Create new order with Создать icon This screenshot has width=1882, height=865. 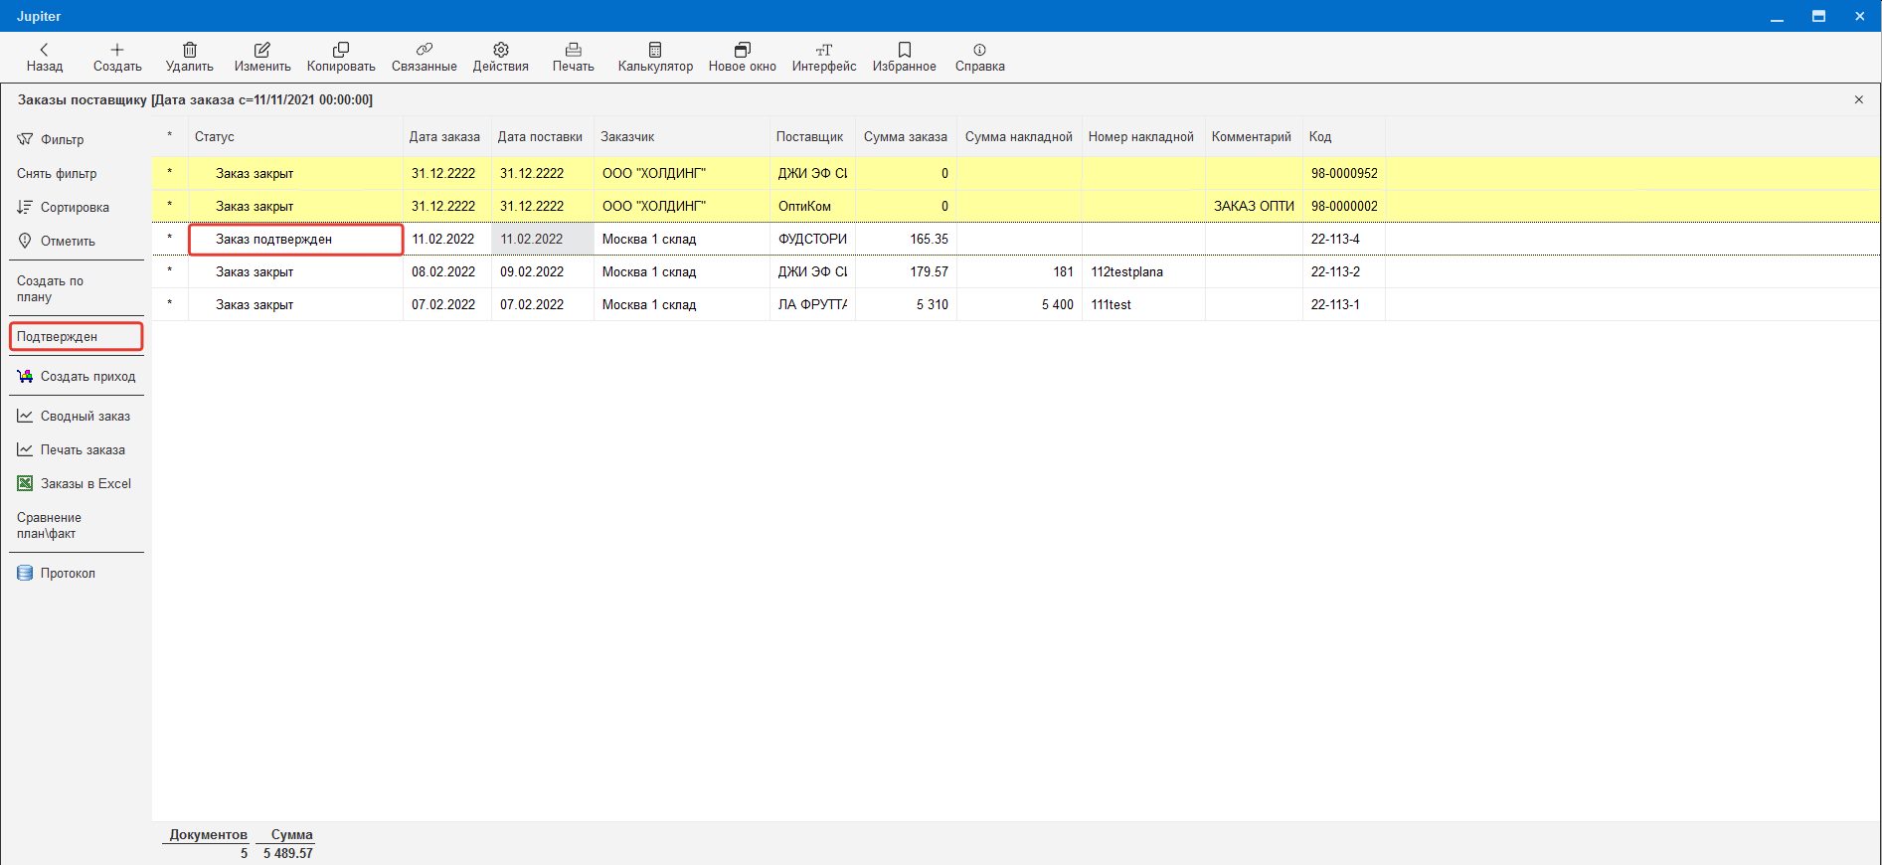[117, 58]
